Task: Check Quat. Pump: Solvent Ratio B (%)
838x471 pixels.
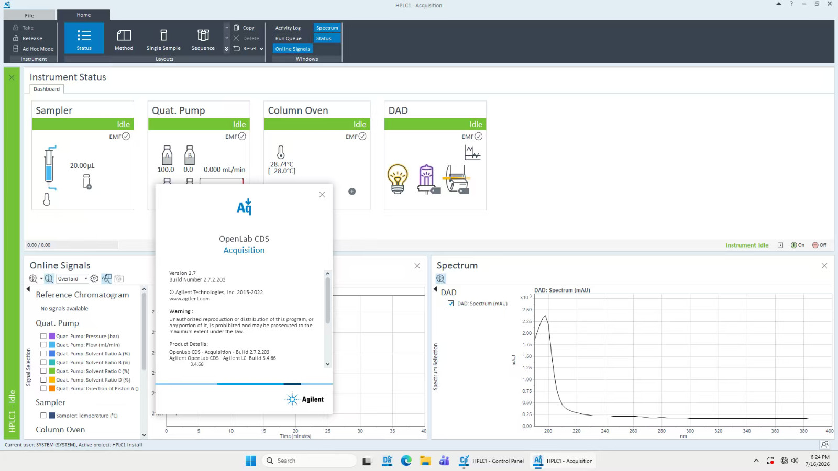Action: 43,362
